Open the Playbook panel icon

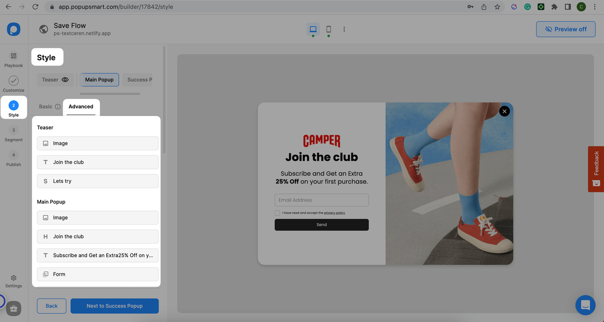click(x=13, y=56)
